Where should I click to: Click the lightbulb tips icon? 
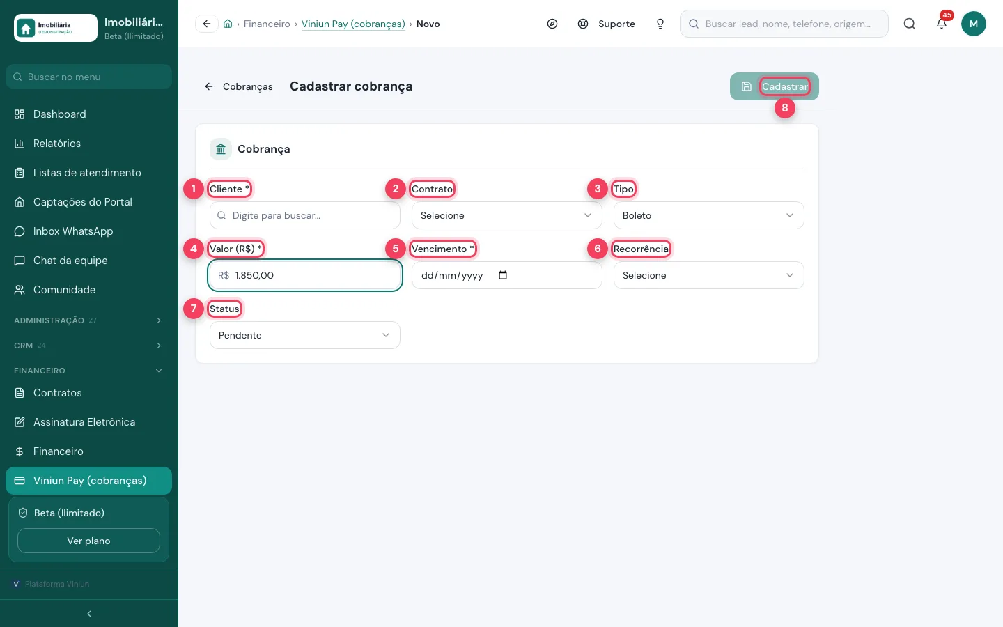pyautogui.click(x=660, y=24)
